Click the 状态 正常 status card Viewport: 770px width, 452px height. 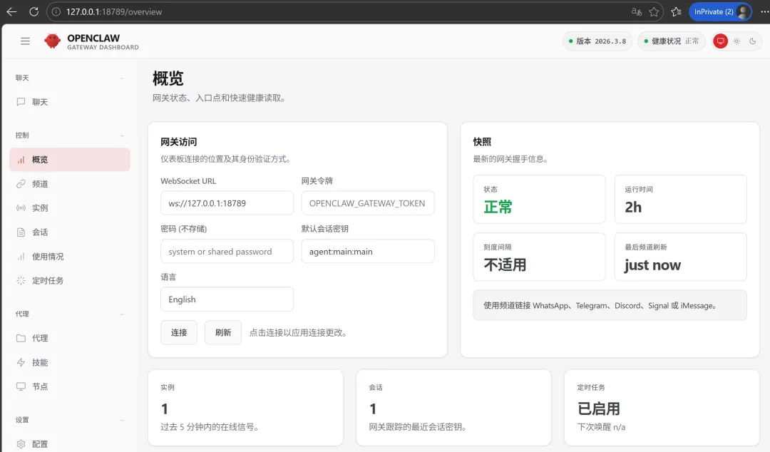click(539, 199)
